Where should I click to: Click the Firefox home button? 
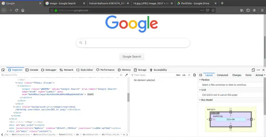[23, 10]
